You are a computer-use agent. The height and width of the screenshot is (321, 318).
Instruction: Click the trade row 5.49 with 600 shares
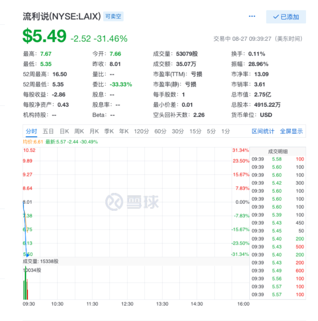coord(278,271)
